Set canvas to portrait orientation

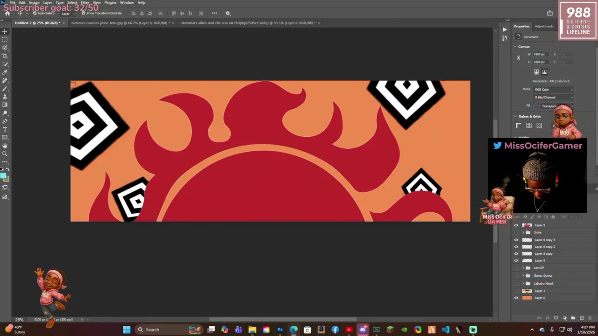pyautogui.click(x=536, y=72)
